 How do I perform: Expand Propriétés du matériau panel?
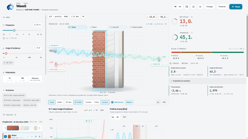click(207, 81)
